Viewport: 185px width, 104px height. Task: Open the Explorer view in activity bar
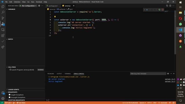[x=3, y=6]
